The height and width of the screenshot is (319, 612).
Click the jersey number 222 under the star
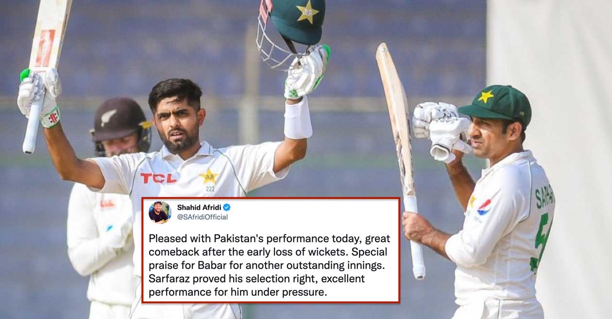[x=210, y=189]
